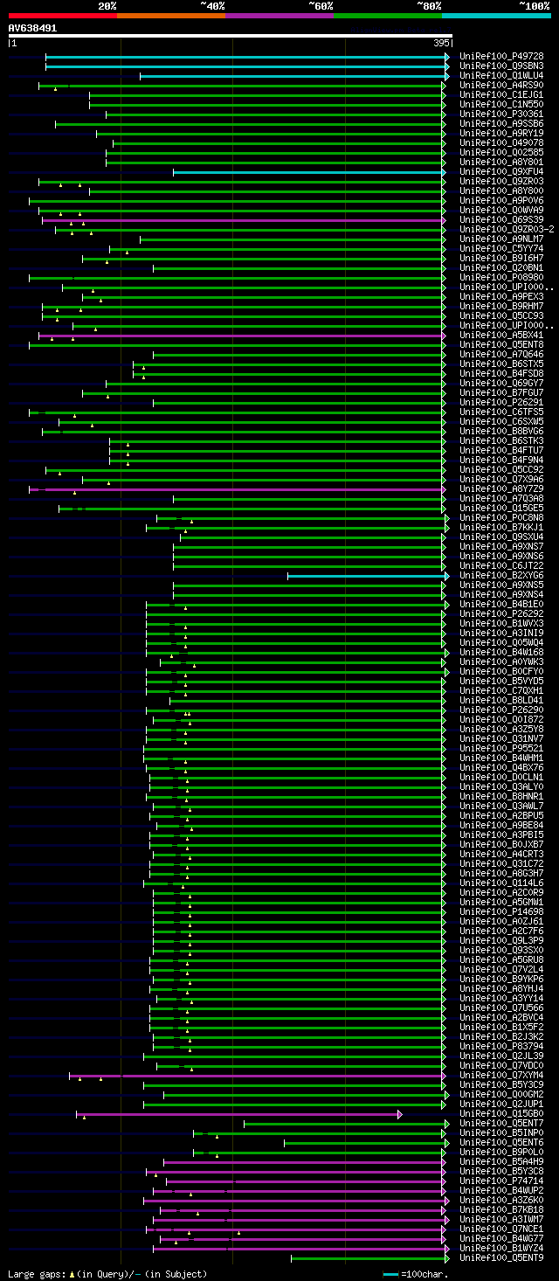Select hit label UniRef100_P0C8N8

[501, 517]
